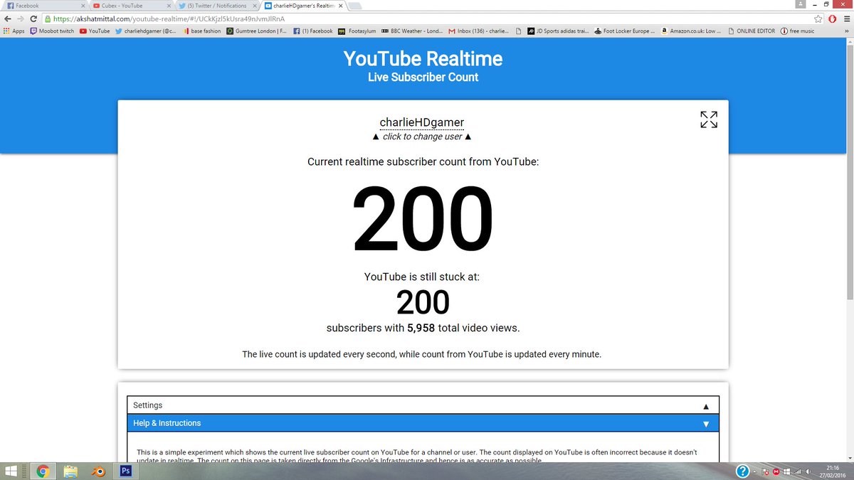
Task: Open the YouTube bookmark
Action: 95,31
